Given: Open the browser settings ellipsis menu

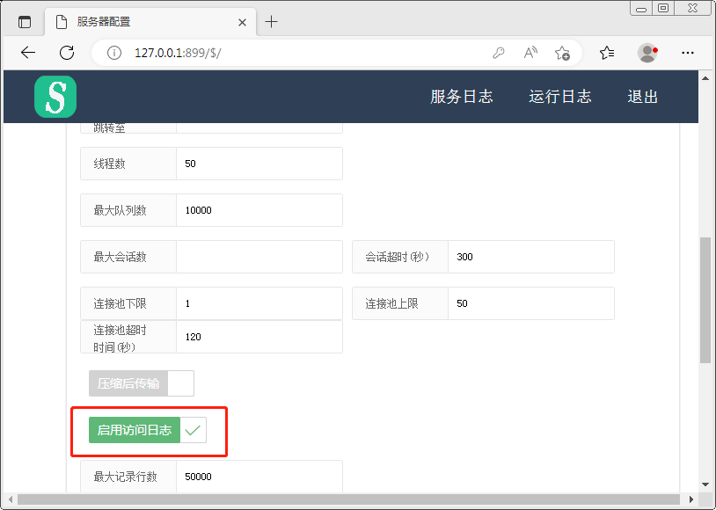Looking at the screenshot, I should (688, 53).
